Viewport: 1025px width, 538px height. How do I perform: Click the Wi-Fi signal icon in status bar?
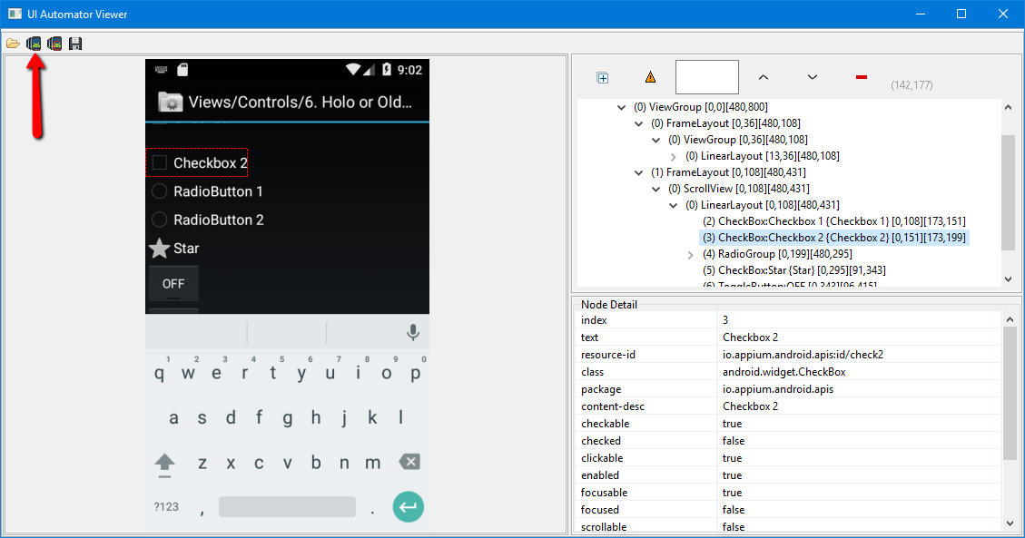[353, 69]
